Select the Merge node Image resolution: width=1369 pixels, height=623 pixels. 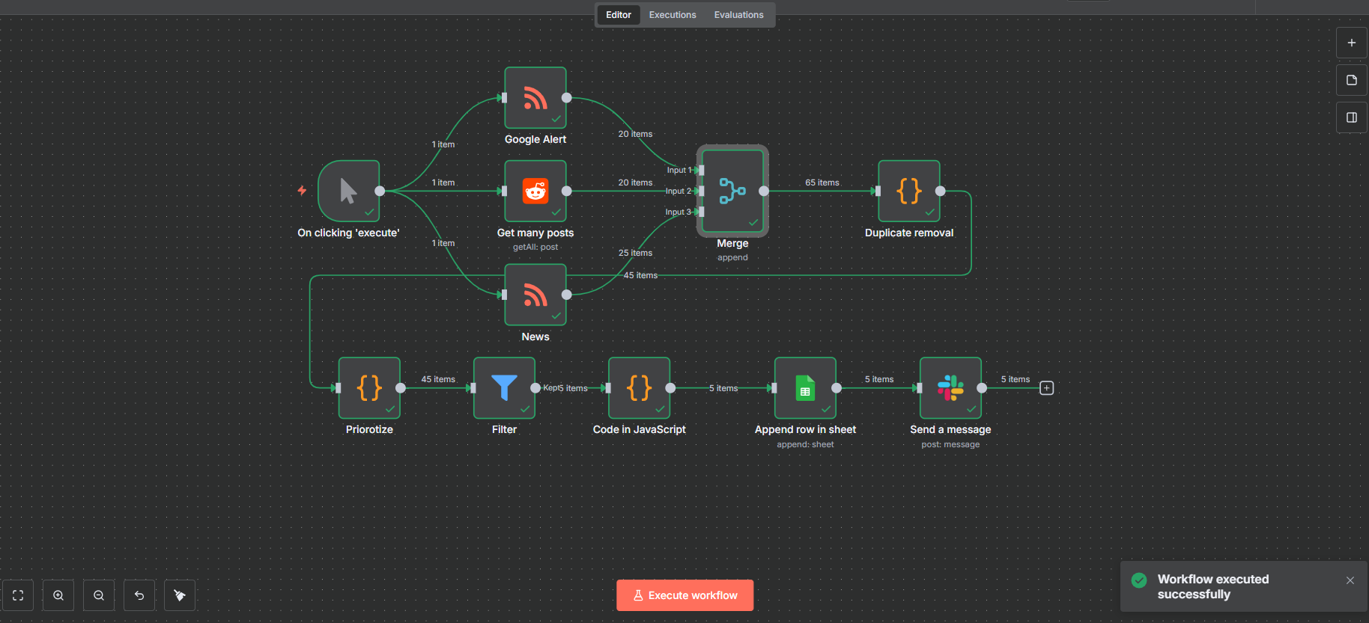732,191
